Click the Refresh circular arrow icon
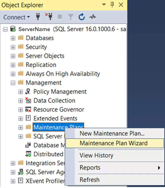 click(x=82, y=17)
